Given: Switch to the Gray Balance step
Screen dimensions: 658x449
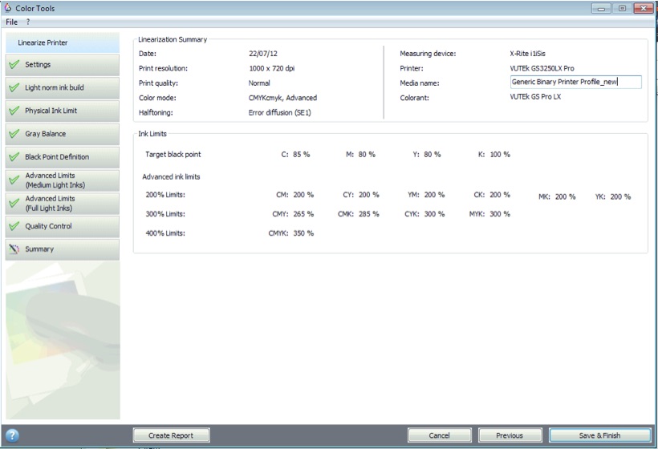Looking at the screenshot, I should (x=62, y=134).
